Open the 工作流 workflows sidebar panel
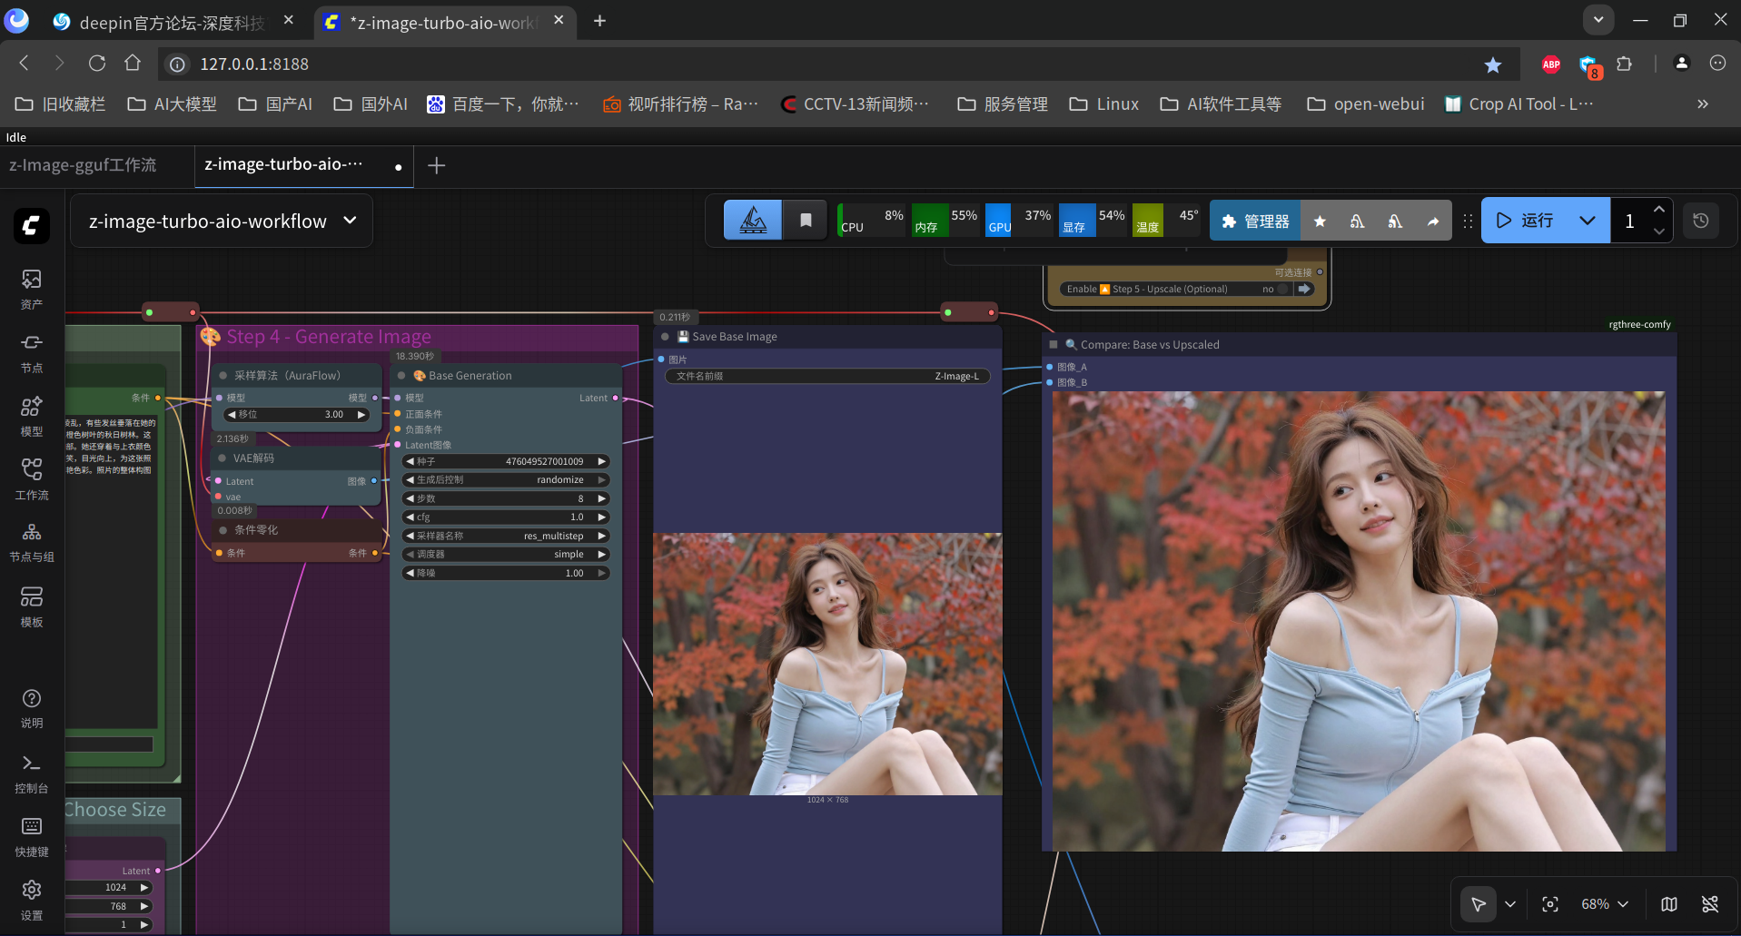 (32, 479)
